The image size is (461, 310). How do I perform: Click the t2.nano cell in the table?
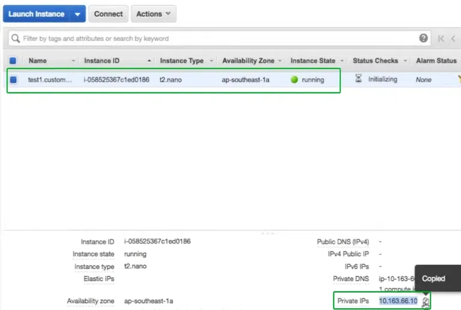tap(170, 80)
